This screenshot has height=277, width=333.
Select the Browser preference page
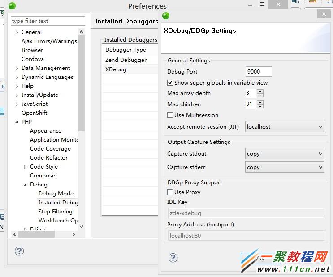click(x=32, y=50)
